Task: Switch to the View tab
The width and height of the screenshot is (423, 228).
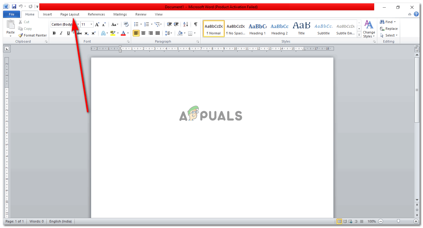Action: point(159,14)
